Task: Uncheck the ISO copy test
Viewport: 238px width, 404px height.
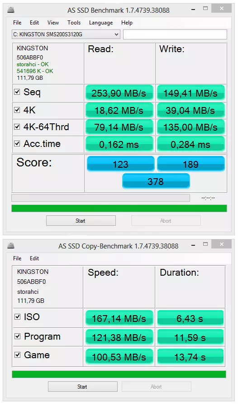Action: pos(18,316)
